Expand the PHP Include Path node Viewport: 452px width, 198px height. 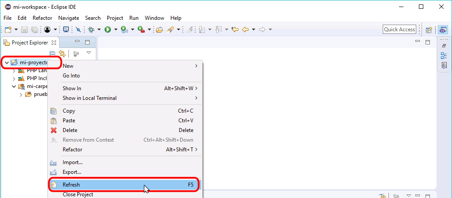14,78
